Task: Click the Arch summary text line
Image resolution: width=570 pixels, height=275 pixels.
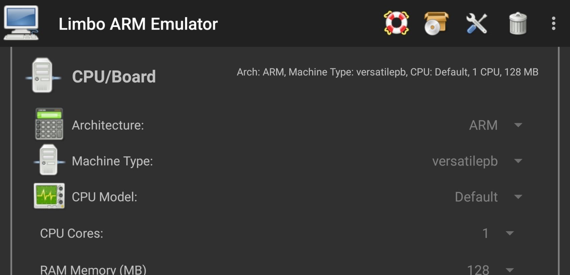Action: click(387, 72)
